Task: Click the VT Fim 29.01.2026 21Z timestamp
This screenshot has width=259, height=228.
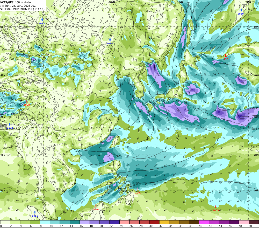Action: [16, 9]
